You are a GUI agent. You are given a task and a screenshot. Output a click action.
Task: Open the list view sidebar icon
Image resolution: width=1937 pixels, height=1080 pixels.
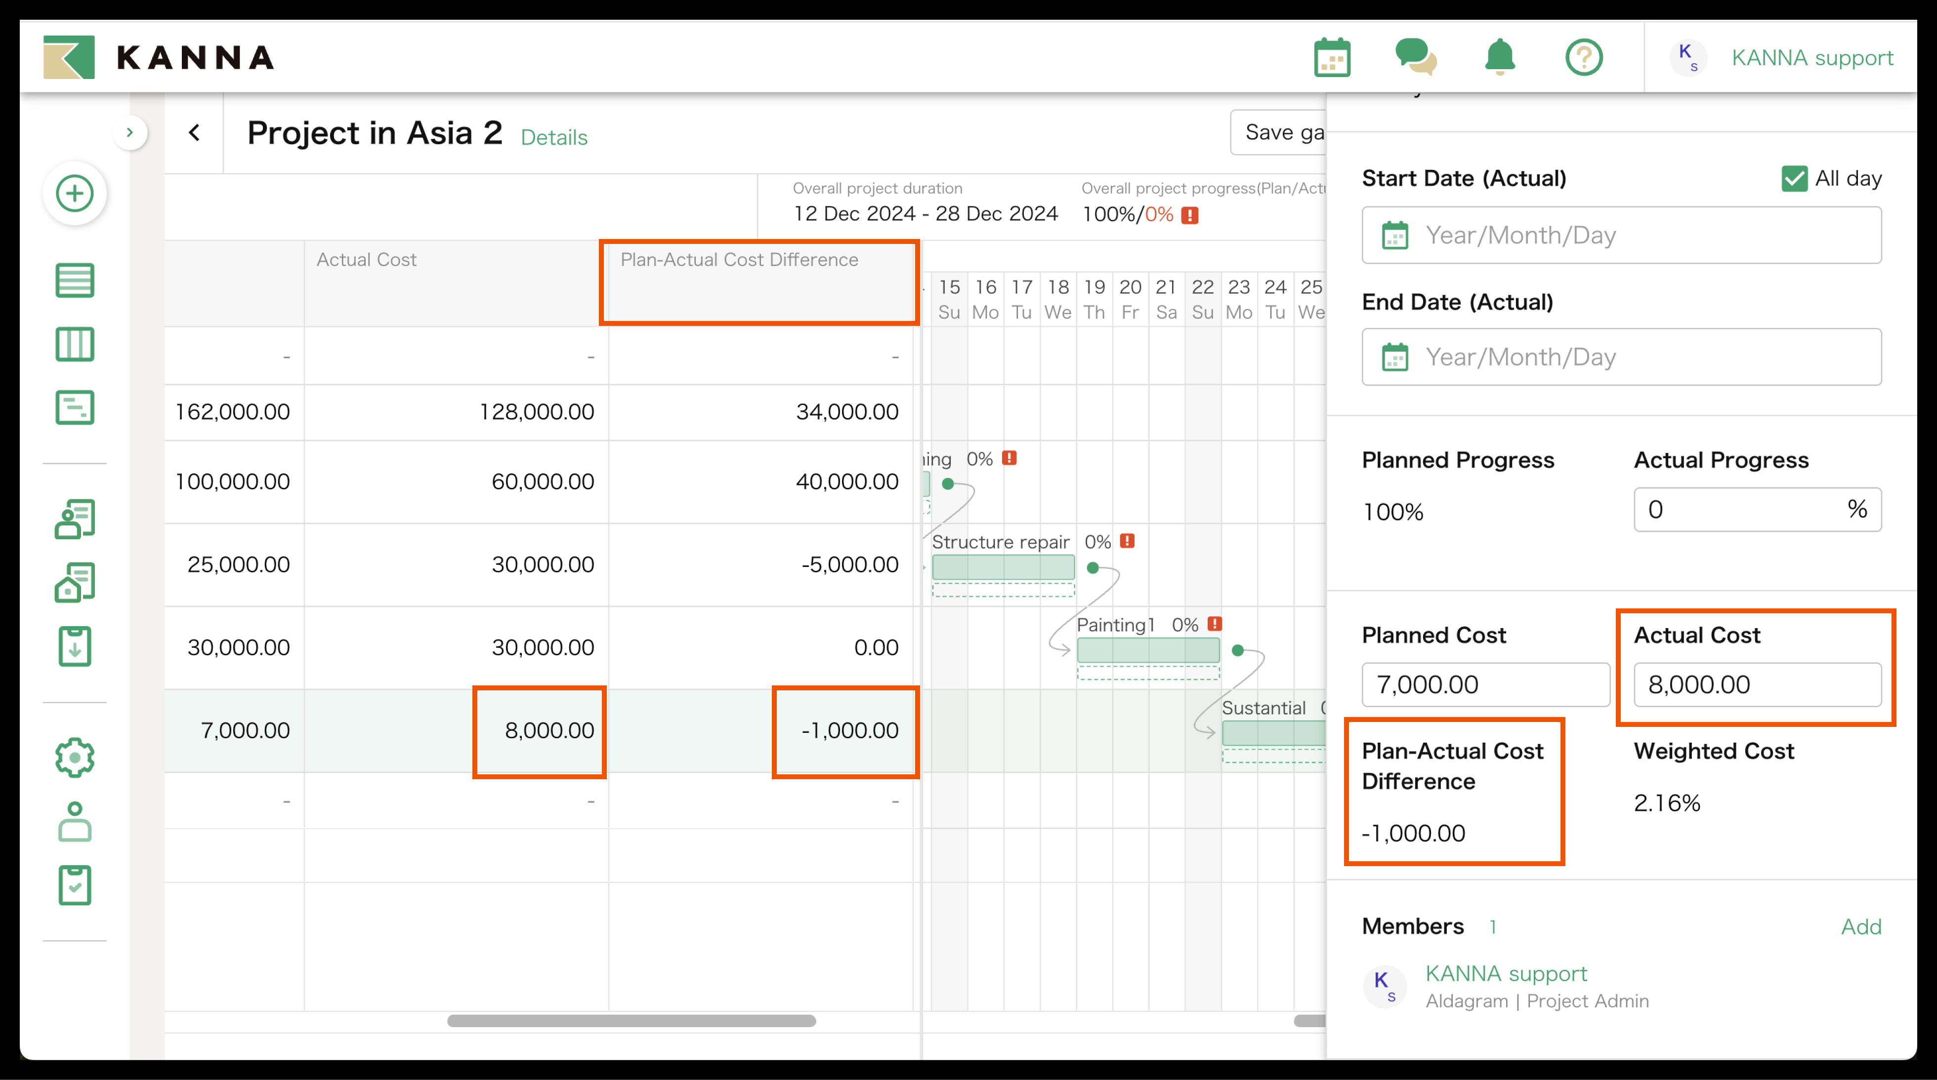click(x=75, y=280)
